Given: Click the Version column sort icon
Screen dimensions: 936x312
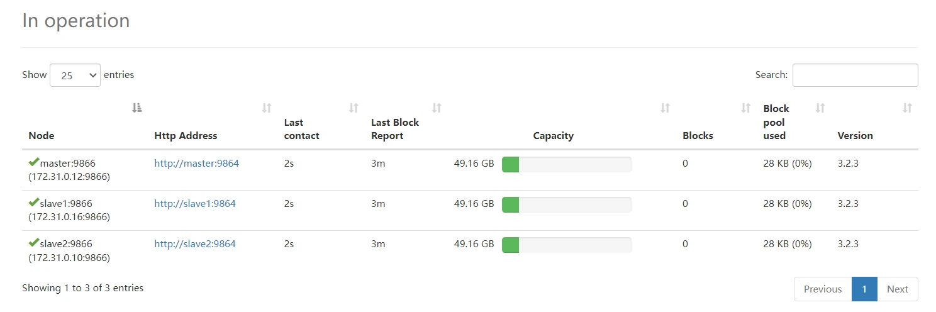Looking at the screenshot, I should (x=907, y=108).
